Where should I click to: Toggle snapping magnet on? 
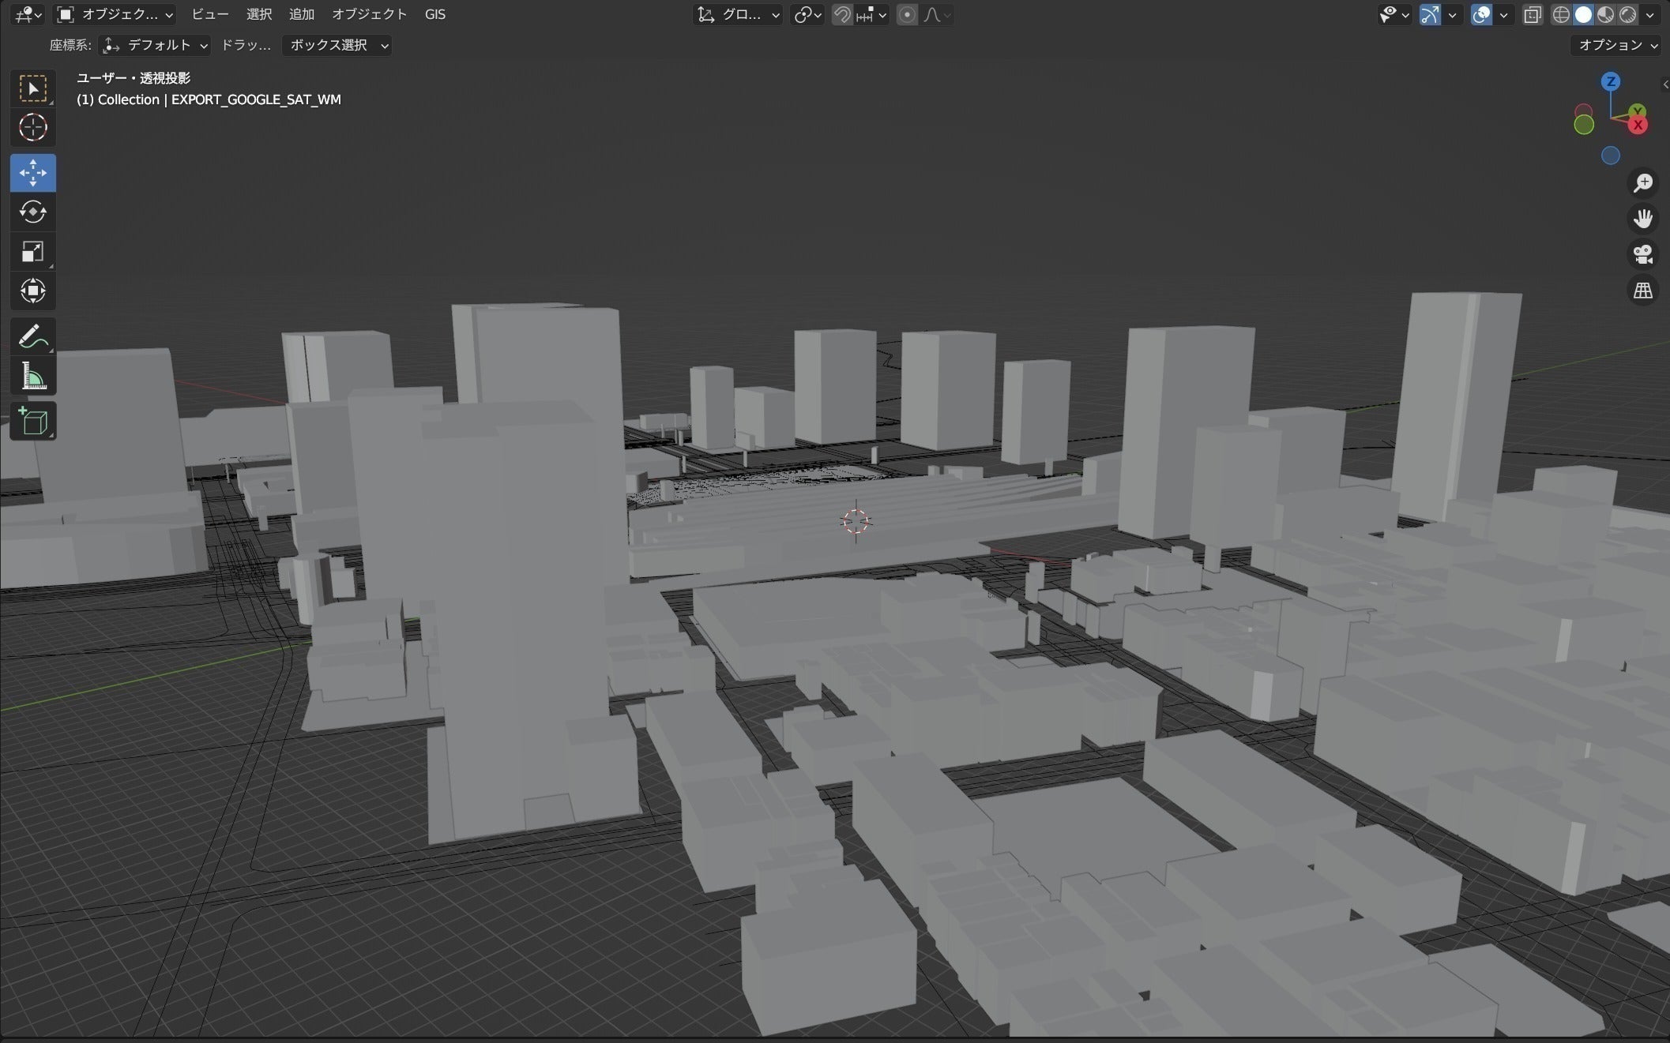[x=842, y=14]
